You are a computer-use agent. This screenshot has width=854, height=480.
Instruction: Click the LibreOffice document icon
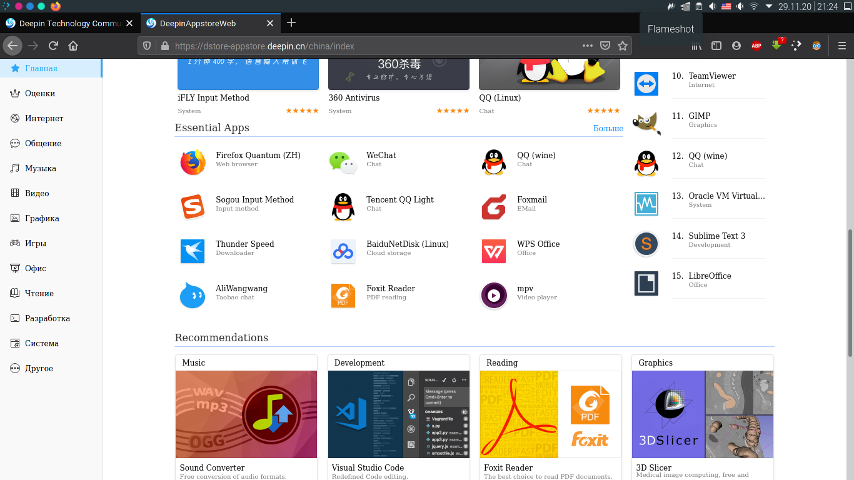point(646,283)
